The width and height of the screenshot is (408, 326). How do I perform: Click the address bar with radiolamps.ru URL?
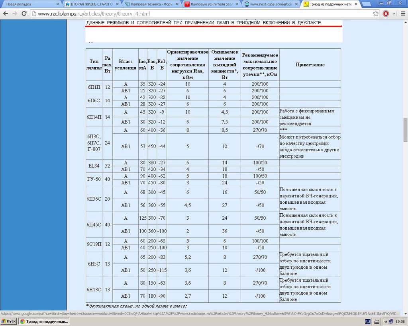coord(199,14)
